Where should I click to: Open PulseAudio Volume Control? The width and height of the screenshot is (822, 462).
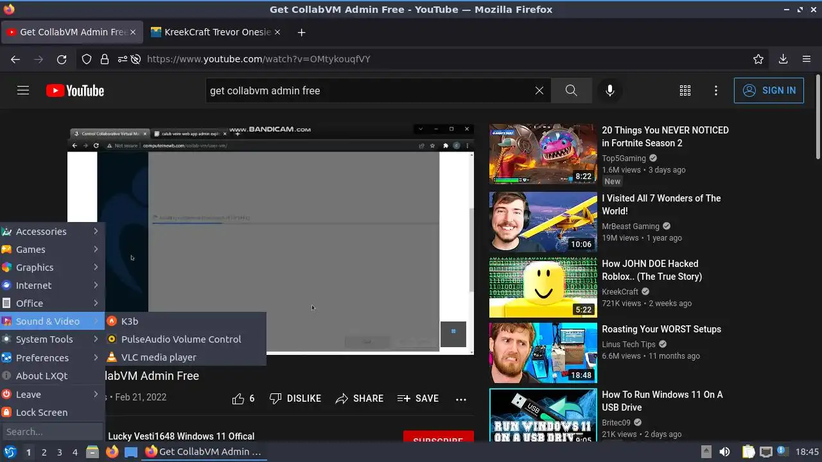pyautogui.click(x=186, y=339)
